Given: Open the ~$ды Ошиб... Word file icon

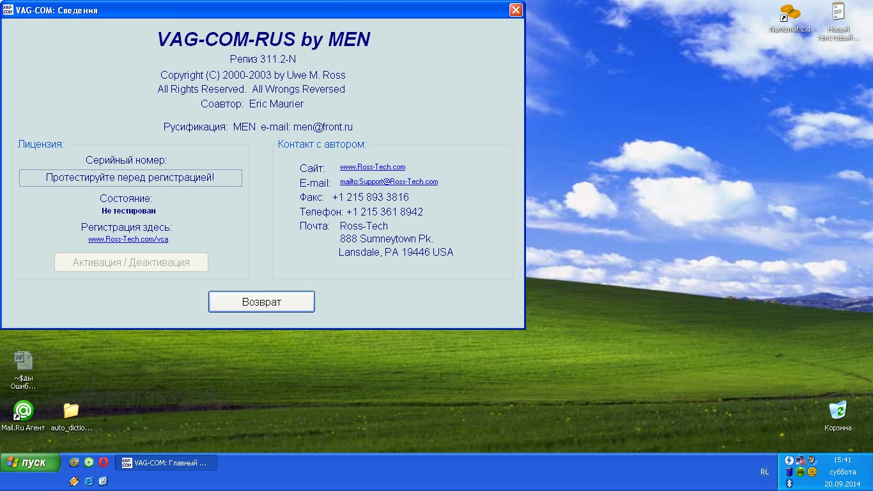Looking at the screenshot, I should (24, 370).
